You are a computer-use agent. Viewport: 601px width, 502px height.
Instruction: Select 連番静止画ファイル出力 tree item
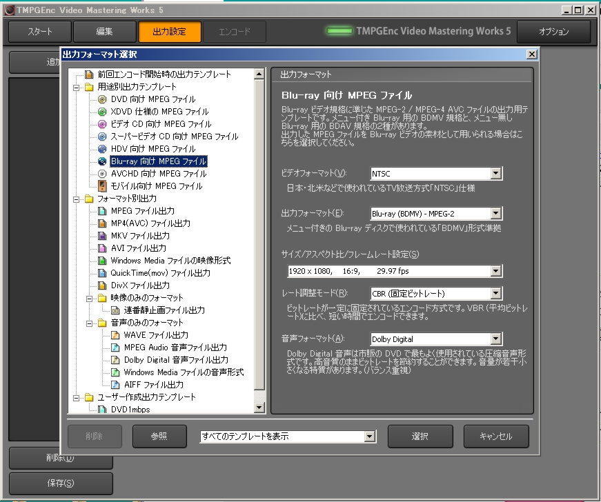pos(164,310)
